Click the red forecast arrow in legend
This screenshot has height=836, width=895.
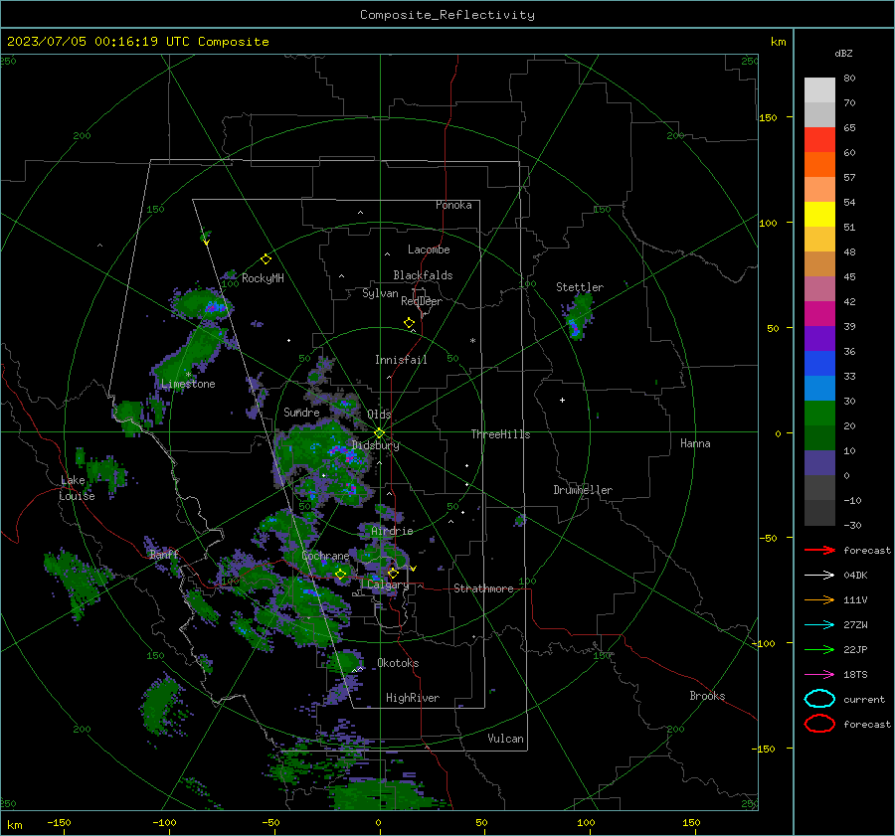[x=819, y=550]
